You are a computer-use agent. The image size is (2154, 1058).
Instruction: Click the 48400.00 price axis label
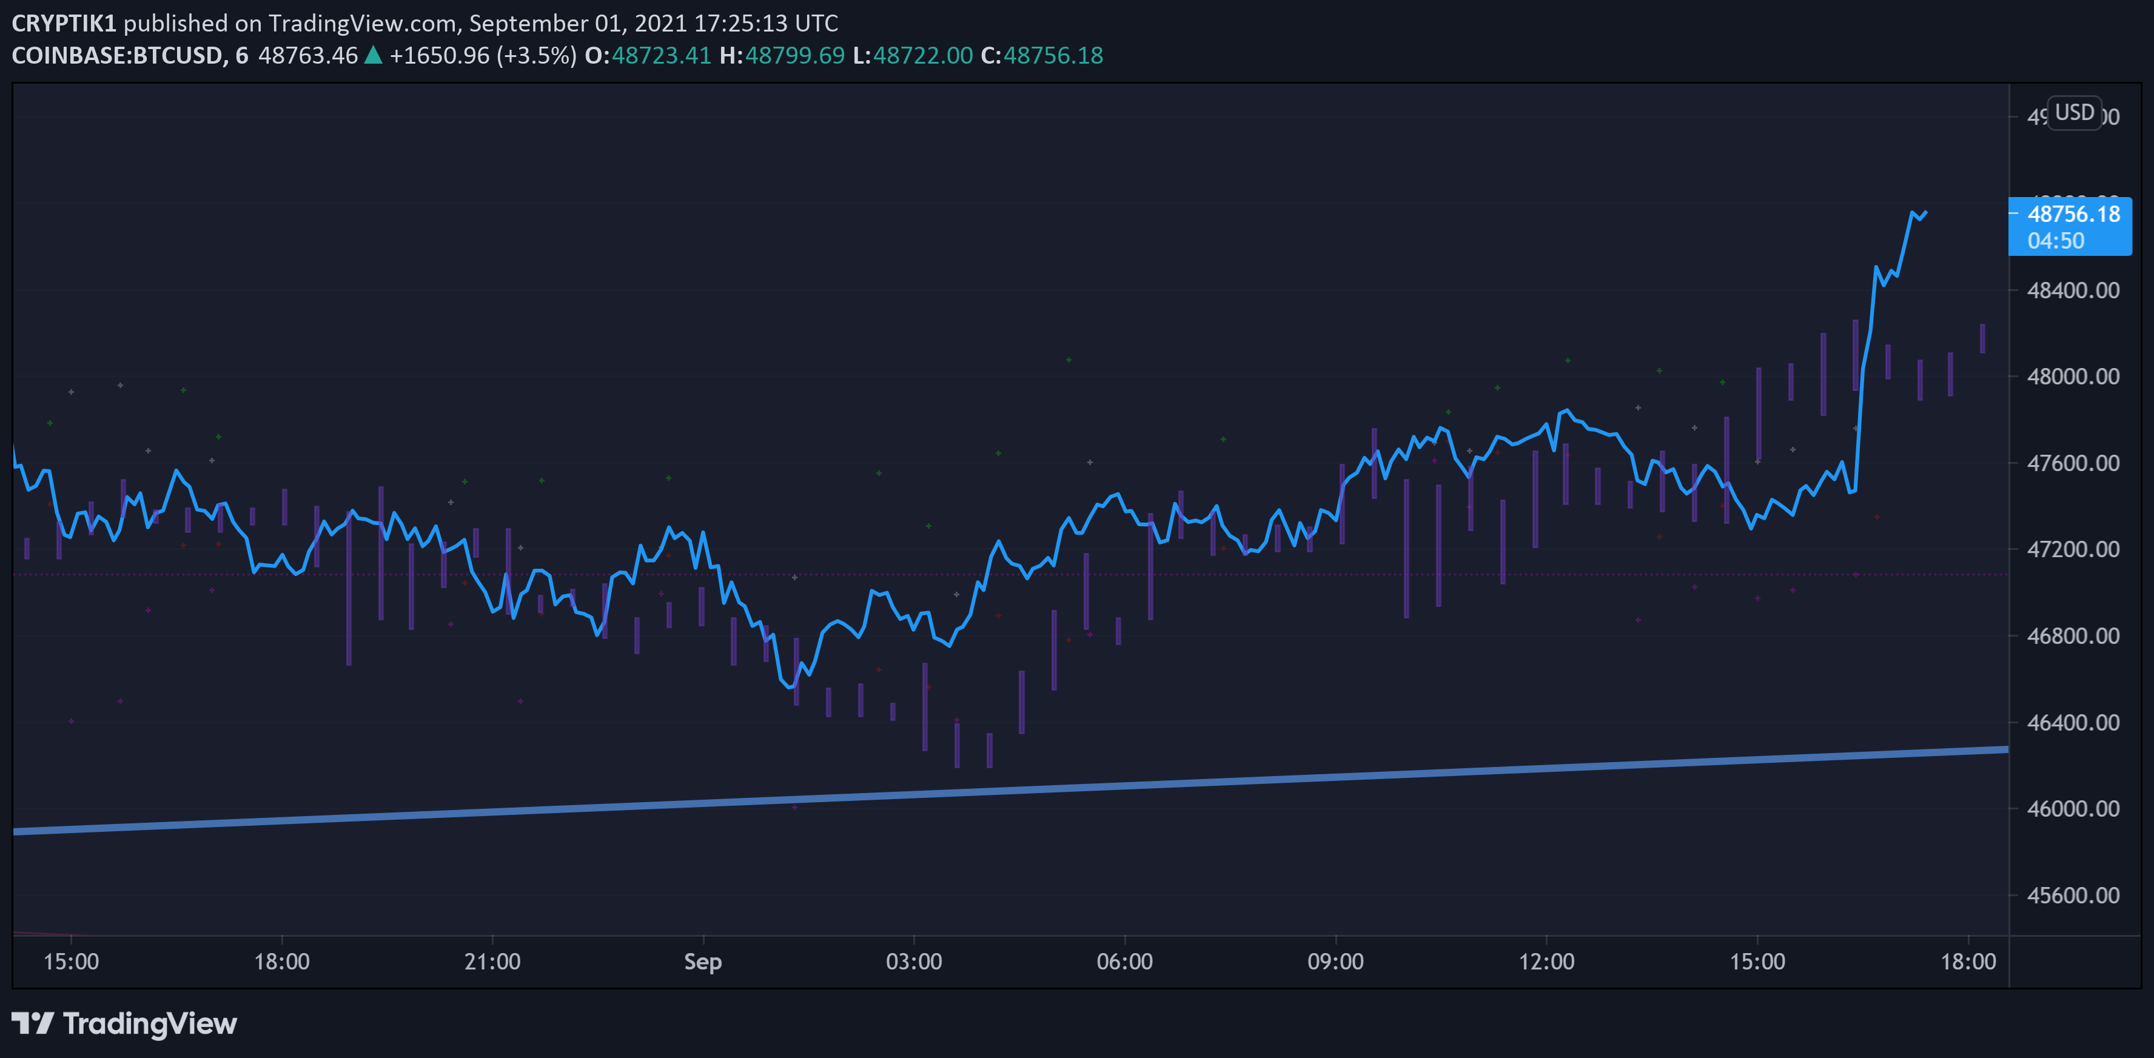[2073, 291]
